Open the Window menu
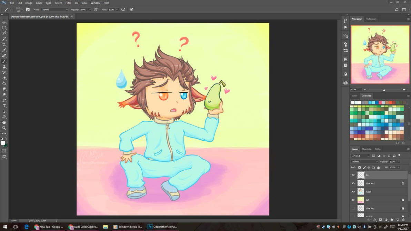Image resolution: width=411 pixels, height=231 pixels. click(x=95, y=3)
